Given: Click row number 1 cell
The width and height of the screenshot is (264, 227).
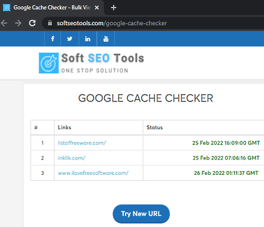Looking at the screenshot, I should click(42, 143).
